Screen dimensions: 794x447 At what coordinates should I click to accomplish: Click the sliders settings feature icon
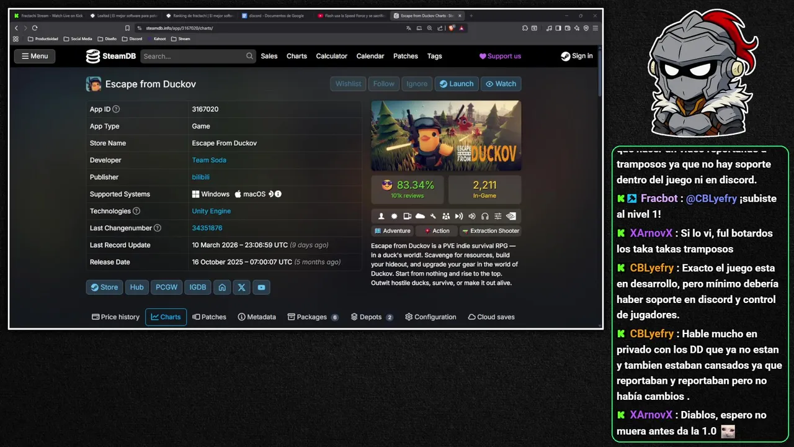coord(497,216)
